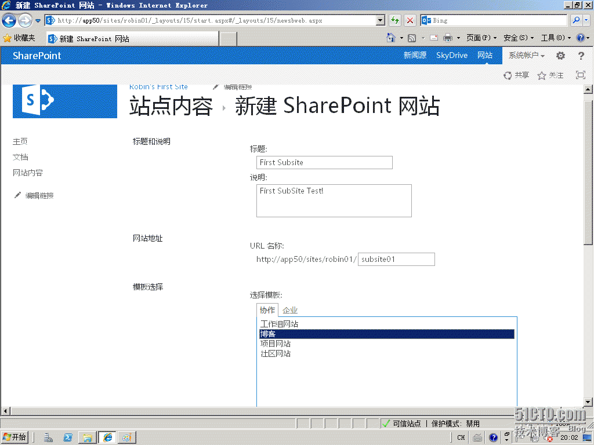
Task: Click the 可信站点 security zone status
Action: point(406,424)
